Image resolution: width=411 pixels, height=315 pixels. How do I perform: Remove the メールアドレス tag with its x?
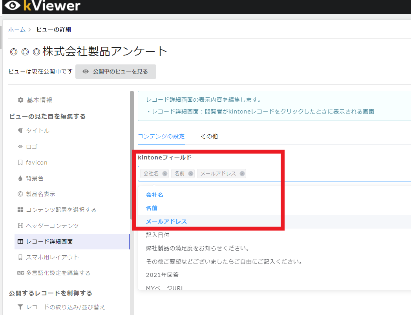pos(242,174)
